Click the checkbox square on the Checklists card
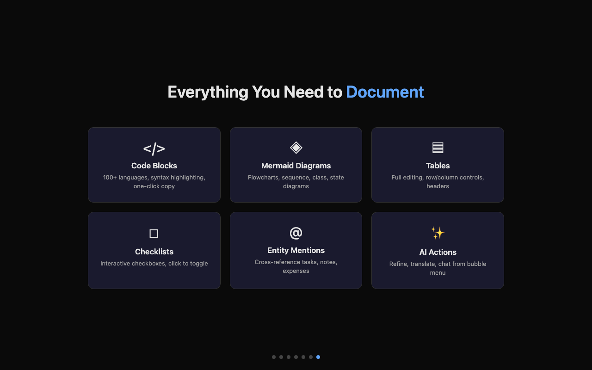592x370 pixels. point(154,234)
